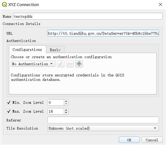Increase the Min. Zoom Level value

coord(66,101)
